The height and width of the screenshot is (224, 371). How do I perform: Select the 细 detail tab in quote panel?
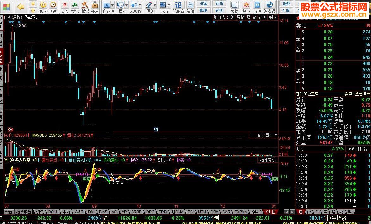tap(300, 212)
